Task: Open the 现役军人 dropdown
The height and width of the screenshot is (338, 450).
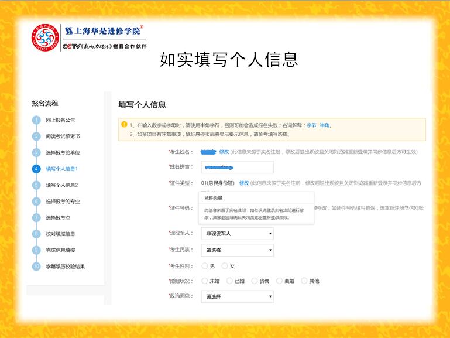Action: [x=238, y=234]
